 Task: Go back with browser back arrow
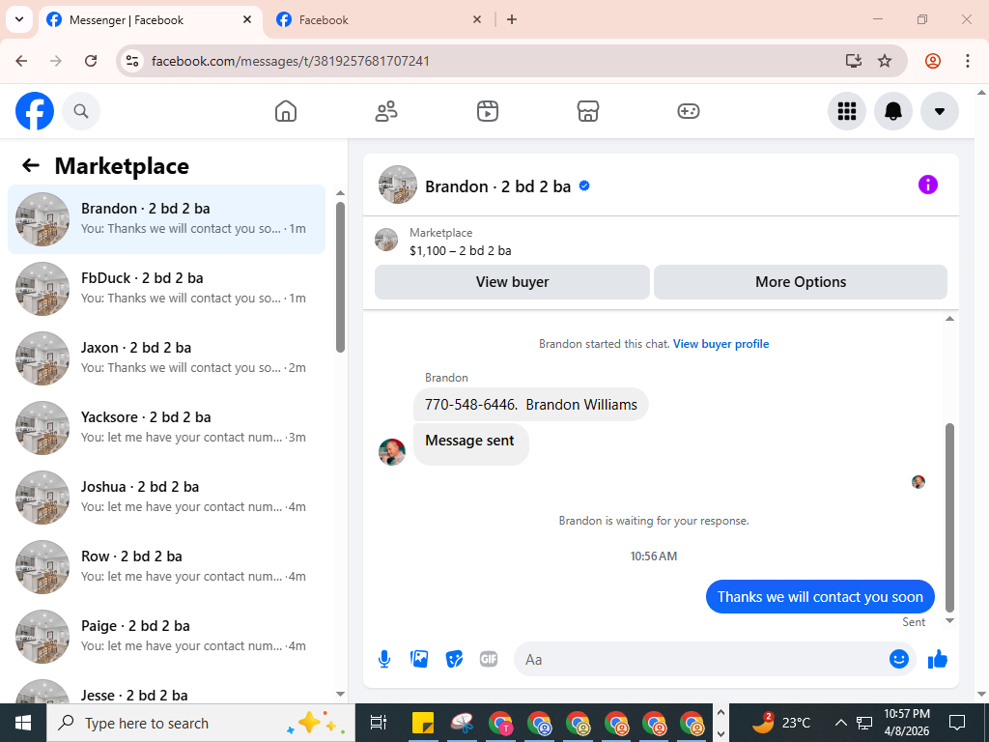pyautogui.click(x=21, y=61)
